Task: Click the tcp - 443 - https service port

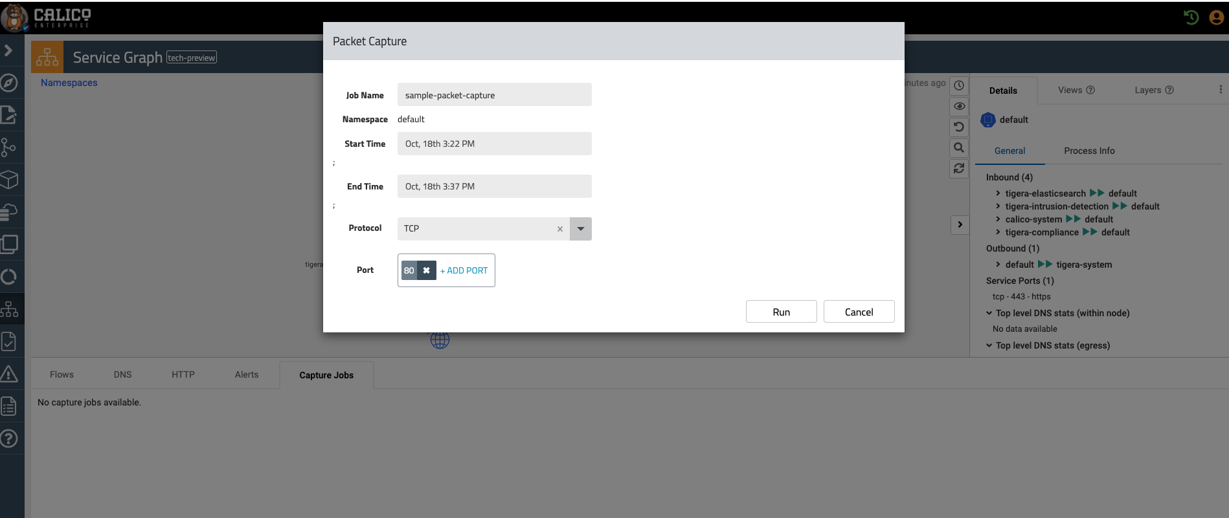Action: pyautogui.click(x=1021, y=297)
